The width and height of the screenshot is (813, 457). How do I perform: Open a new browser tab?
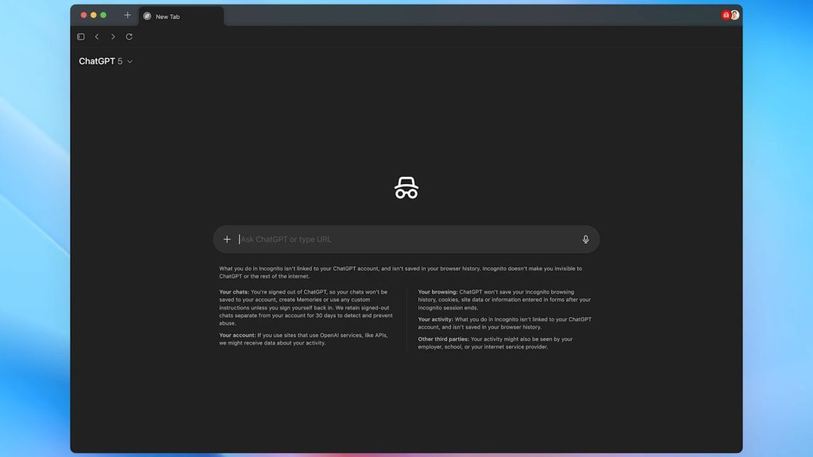127,14
